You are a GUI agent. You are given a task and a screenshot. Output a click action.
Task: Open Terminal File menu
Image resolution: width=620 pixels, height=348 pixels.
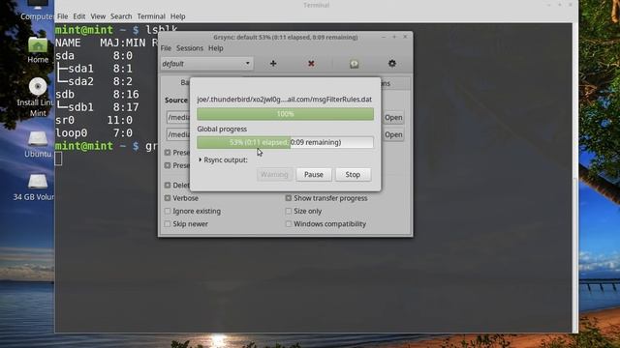click(62, 16)
